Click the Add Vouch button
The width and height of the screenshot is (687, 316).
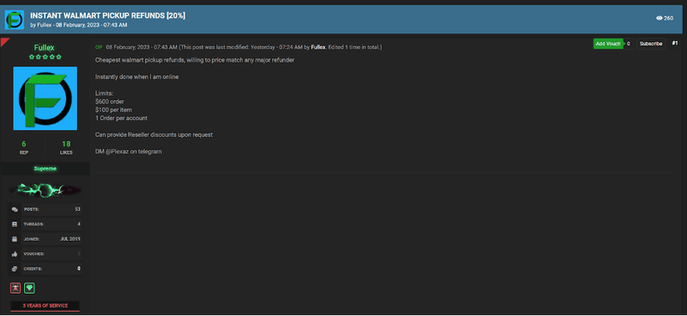[x=608, y=44]
